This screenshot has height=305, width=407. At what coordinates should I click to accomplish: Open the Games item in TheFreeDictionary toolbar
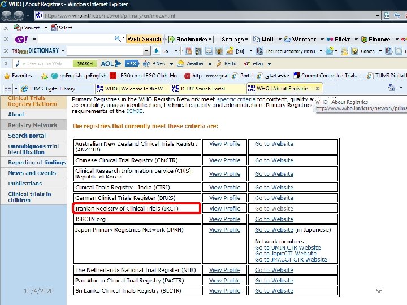pyautogui.click(x=363, y=51)
